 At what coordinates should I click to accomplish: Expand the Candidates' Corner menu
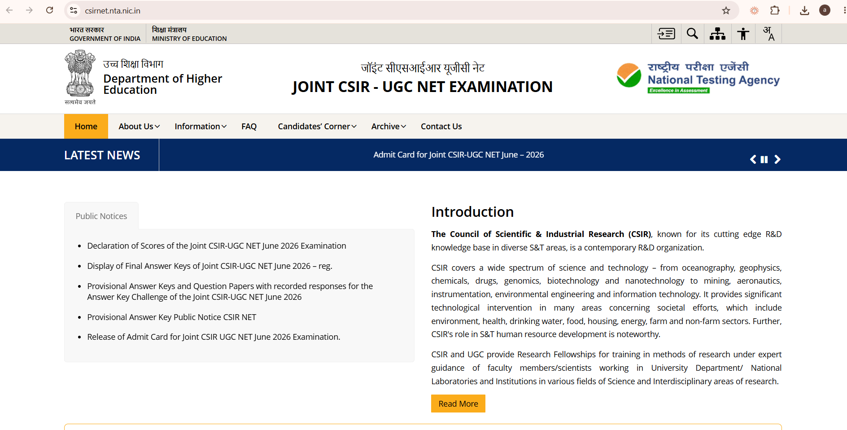317,126
